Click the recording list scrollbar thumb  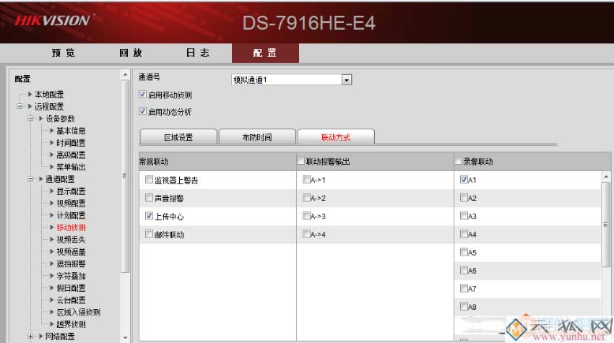point(606,225)
